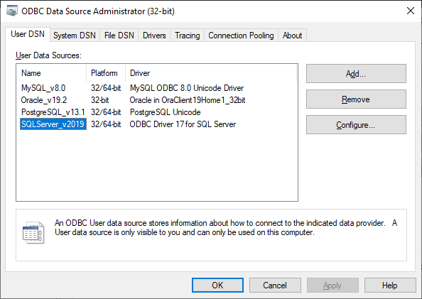Click the ODBC Administrator title bar icon

(x=12, y=11)
